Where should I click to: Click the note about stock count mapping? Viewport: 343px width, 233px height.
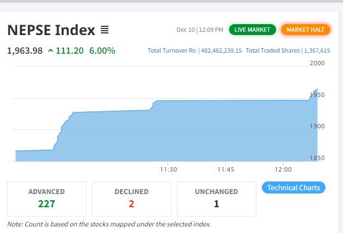(109, 224)
